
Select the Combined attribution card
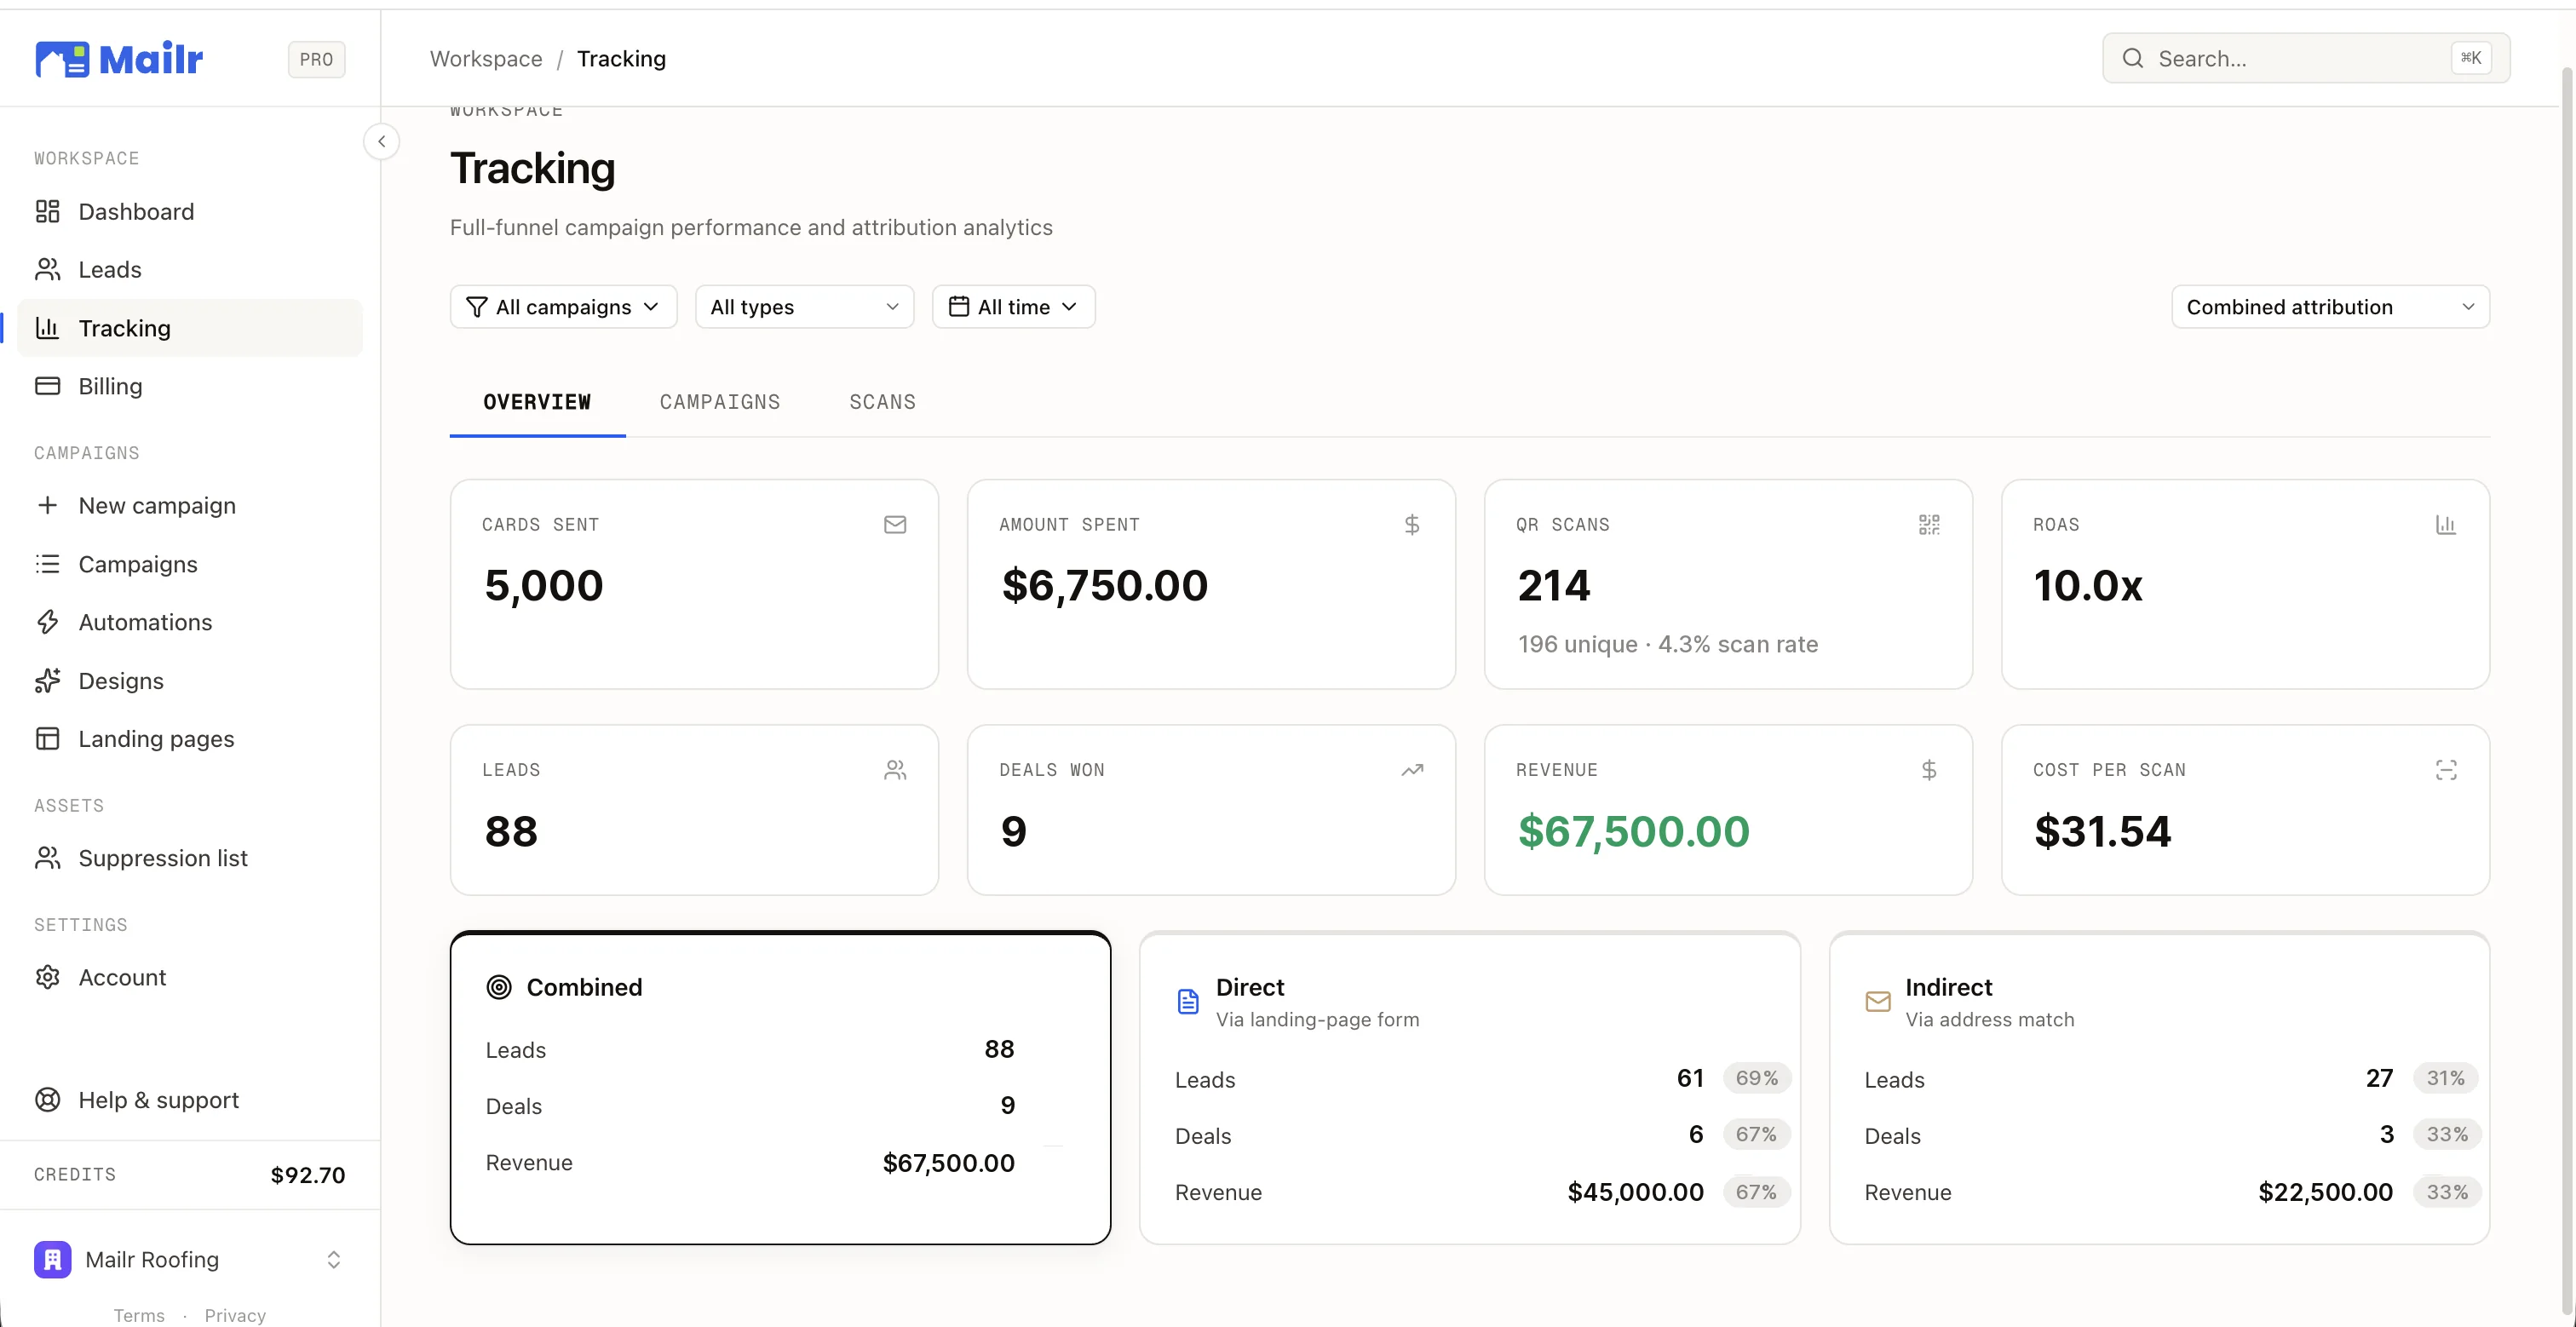tap(780, 1088)
